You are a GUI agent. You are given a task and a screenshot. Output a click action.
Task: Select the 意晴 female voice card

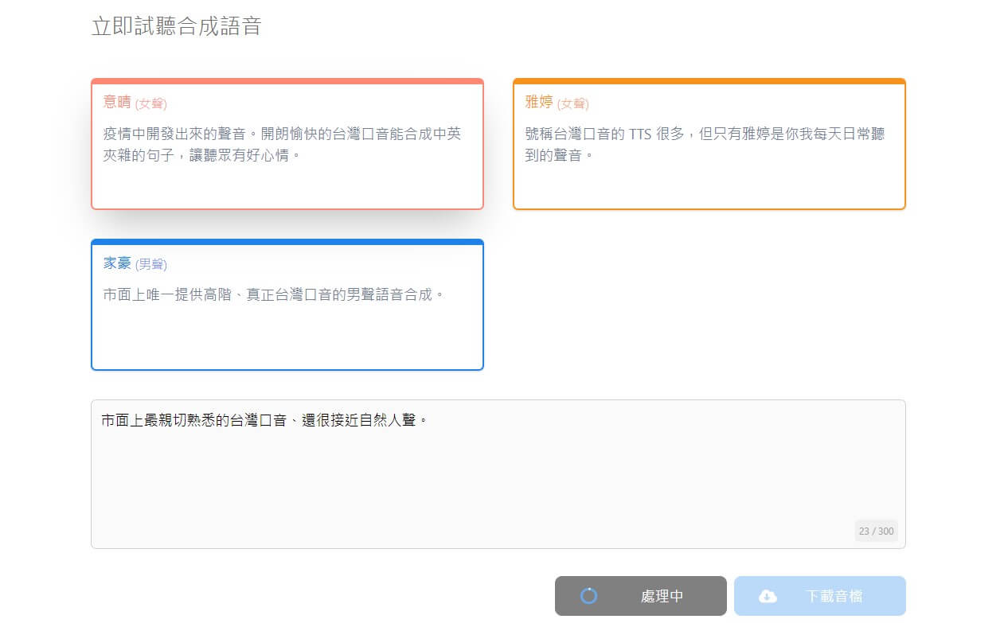tap(287, 183)
